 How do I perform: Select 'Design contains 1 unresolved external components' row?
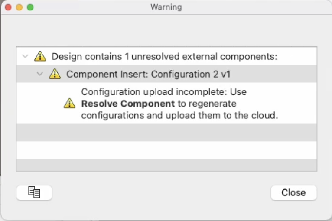click(164, 56)
